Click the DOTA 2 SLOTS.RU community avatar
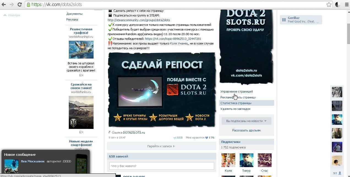 (x=246, y=47)
